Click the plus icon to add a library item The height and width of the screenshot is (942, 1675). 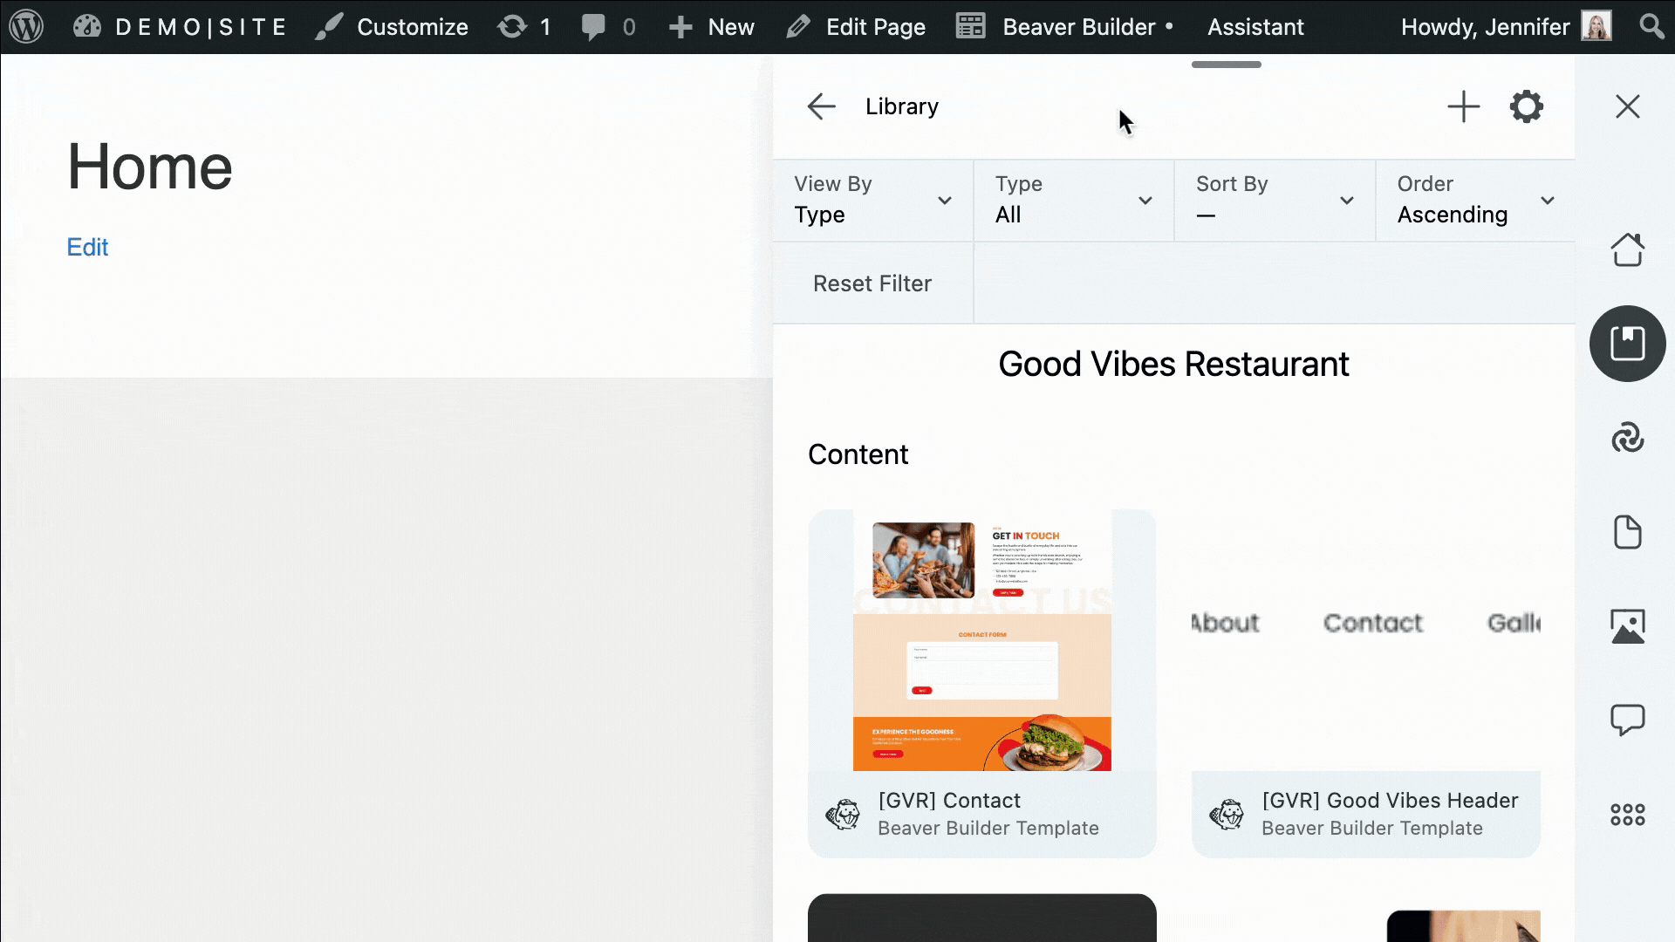pos(1463,107)
